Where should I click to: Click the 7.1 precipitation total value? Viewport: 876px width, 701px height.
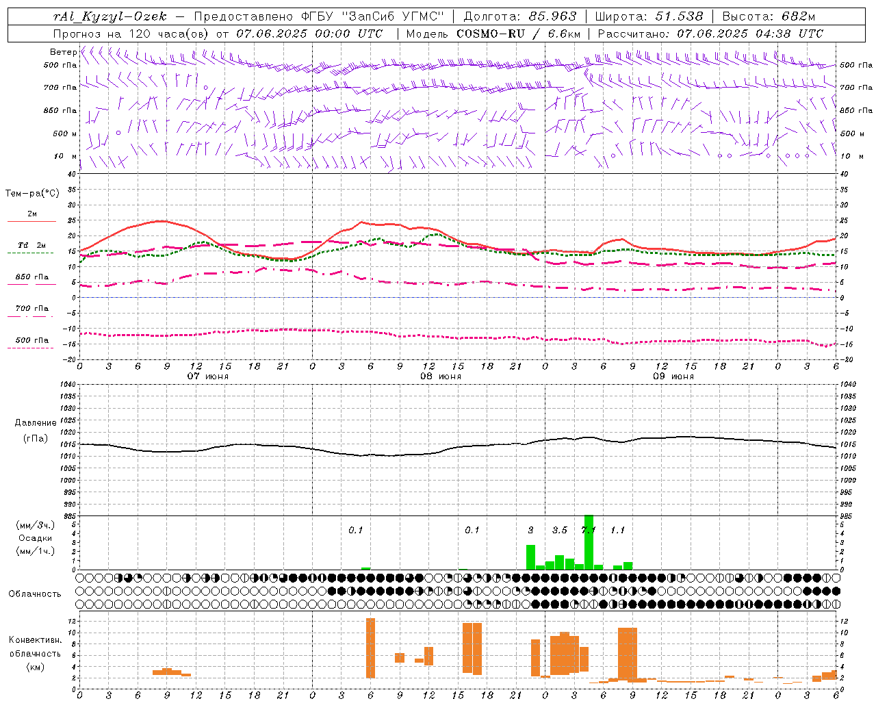point(589,530)
